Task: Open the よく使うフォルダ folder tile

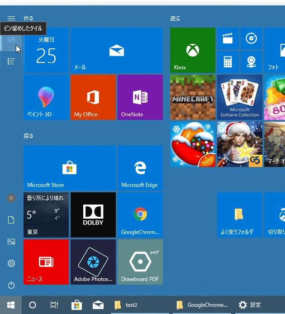Action: 240,215
